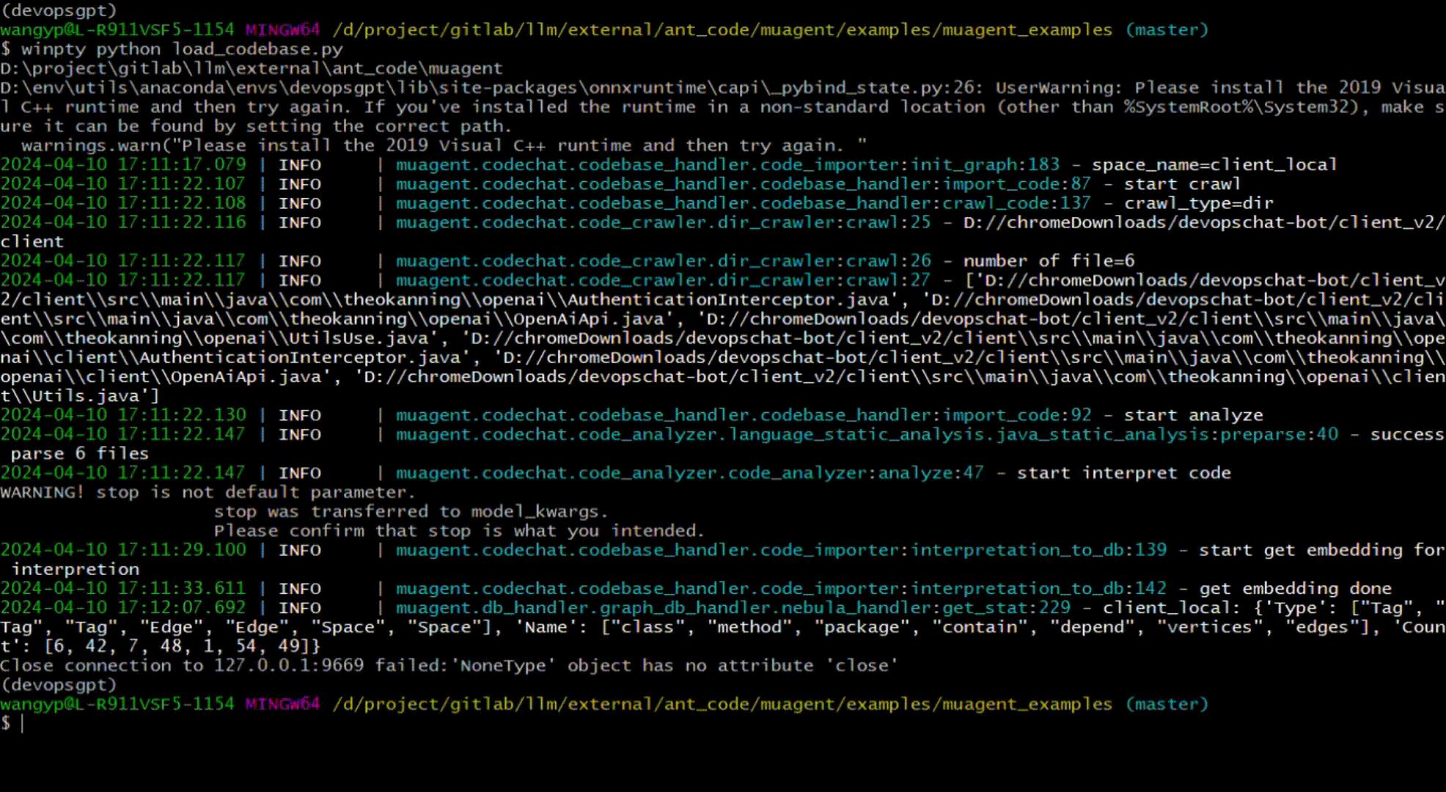Image resolution: width=1446 pixels, height=792 pixels.
Task: Click the command prompt cursor at the bottom
Action: (23, 724)
